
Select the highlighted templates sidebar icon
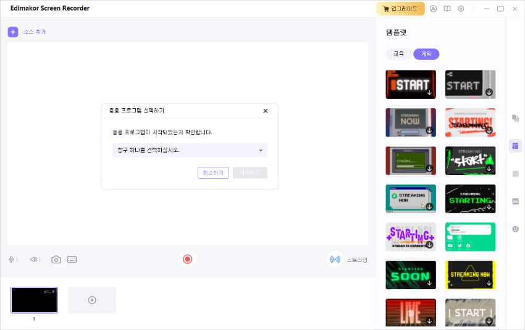[515, 146]
